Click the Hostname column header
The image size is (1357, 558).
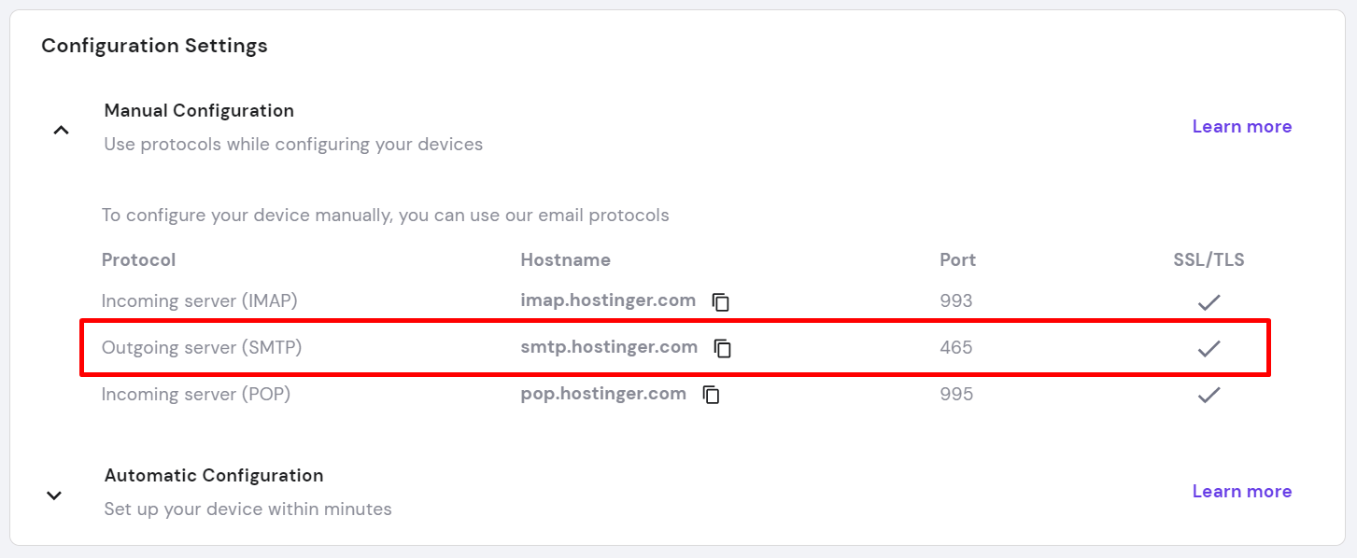tap(565, 259)
